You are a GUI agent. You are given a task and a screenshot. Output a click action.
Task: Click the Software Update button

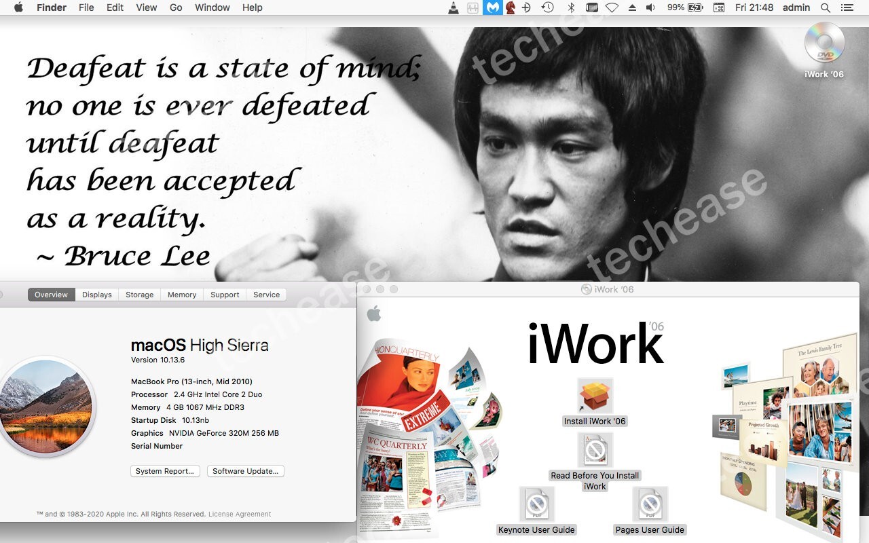coord(245,471)
